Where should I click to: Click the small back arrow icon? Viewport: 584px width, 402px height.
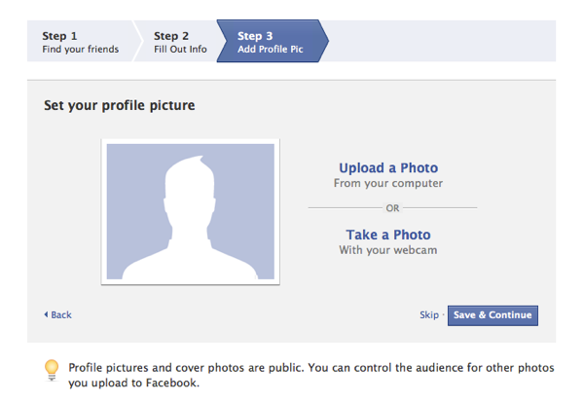tap(45, 315)
